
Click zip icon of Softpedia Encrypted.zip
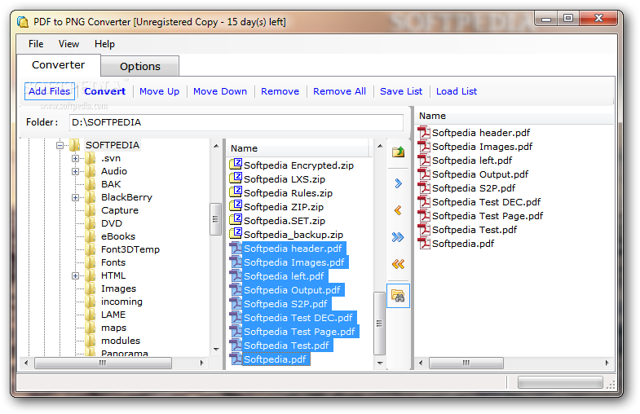[236, 165]
